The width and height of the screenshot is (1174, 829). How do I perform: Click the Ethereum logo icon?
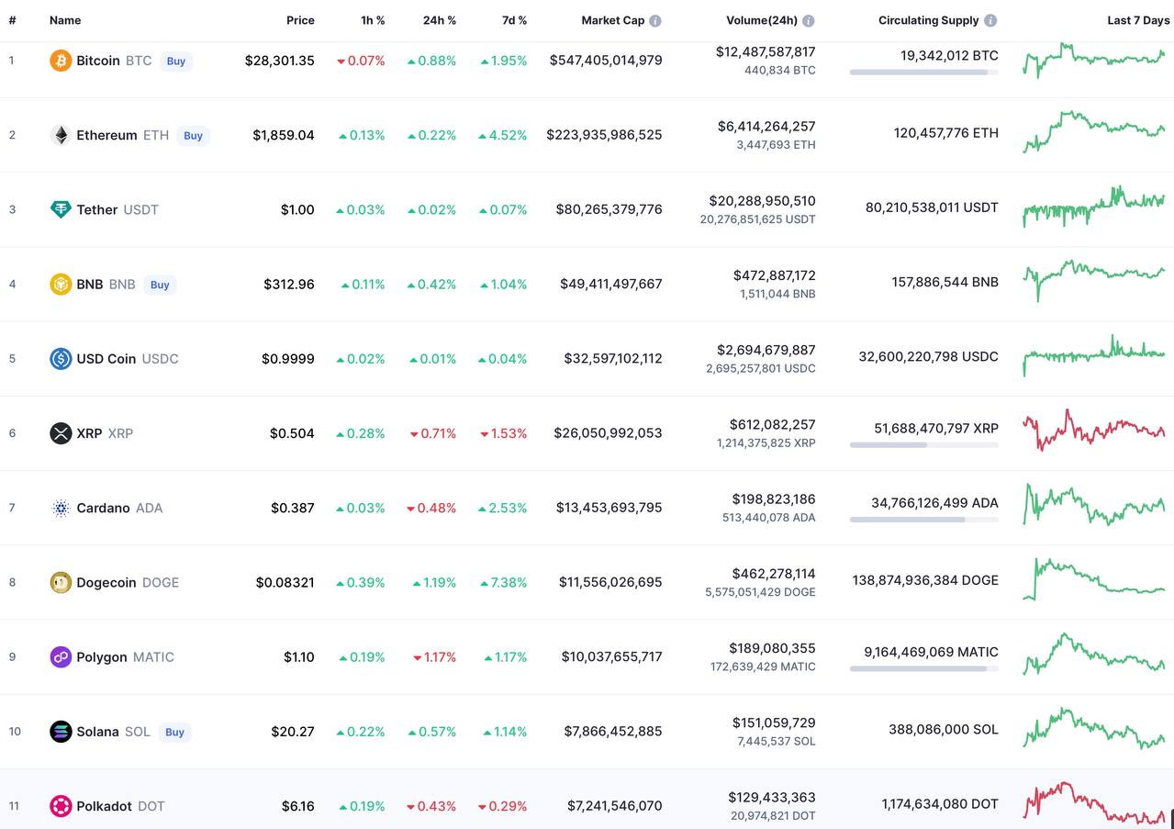click(61, 135)
